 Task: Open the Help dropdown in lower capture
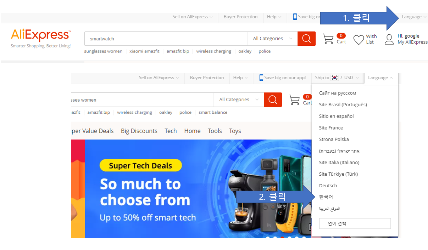click(240, 78)
